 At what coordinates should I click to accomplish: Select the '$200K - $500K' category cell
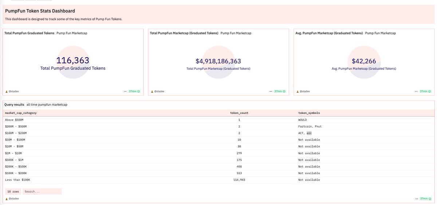point(16,166)
